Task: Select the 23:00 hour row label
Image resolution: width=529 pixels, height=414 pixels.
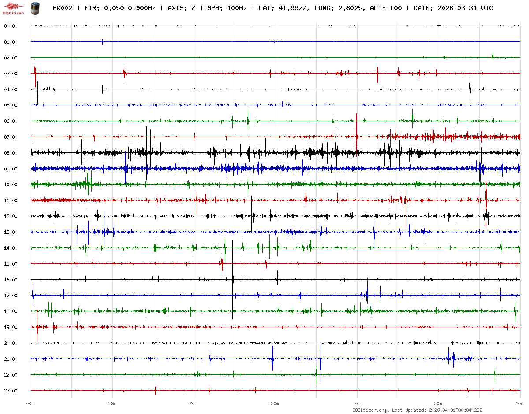Action: (11, 391)
